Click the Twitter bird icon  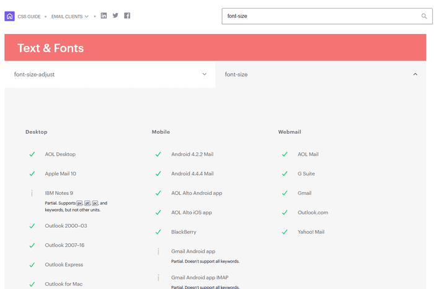coord(115,15)
